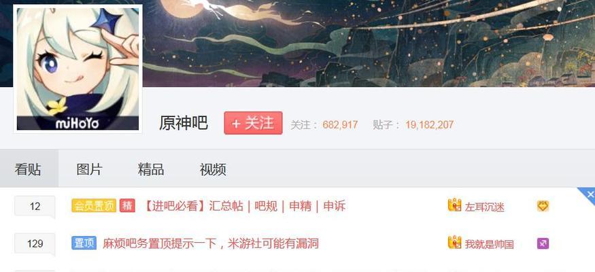Select the 视频 tab
The height and width of the screenshot is (272, 595).
[x=213, y=169]
